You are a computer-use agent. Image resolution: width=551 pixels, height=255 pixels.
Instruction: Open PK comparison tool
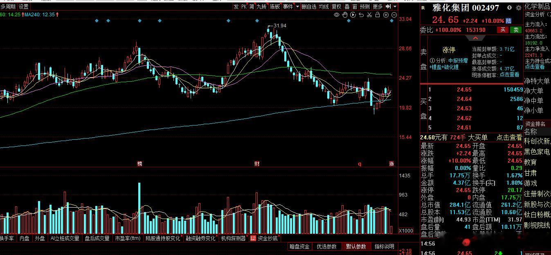click(x=244, y=6)
